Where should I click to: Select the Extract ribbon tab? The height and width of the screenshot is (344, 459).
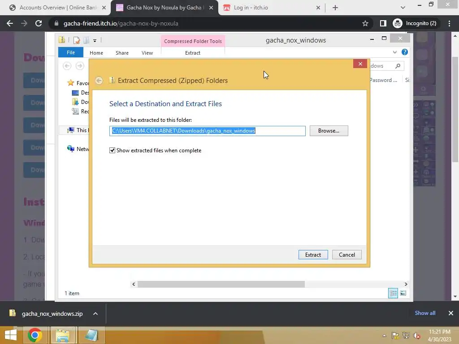pos(193,53)
